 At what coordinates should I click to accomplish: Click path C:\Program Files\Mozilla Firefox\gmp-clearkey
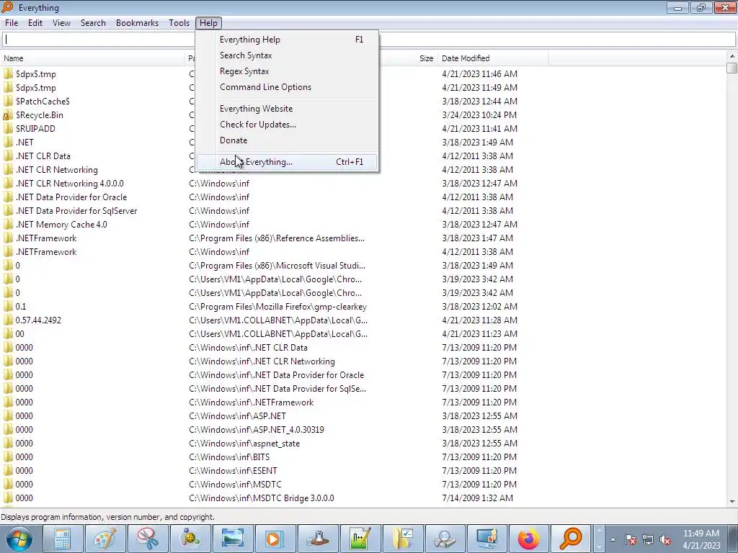point(277,307)
